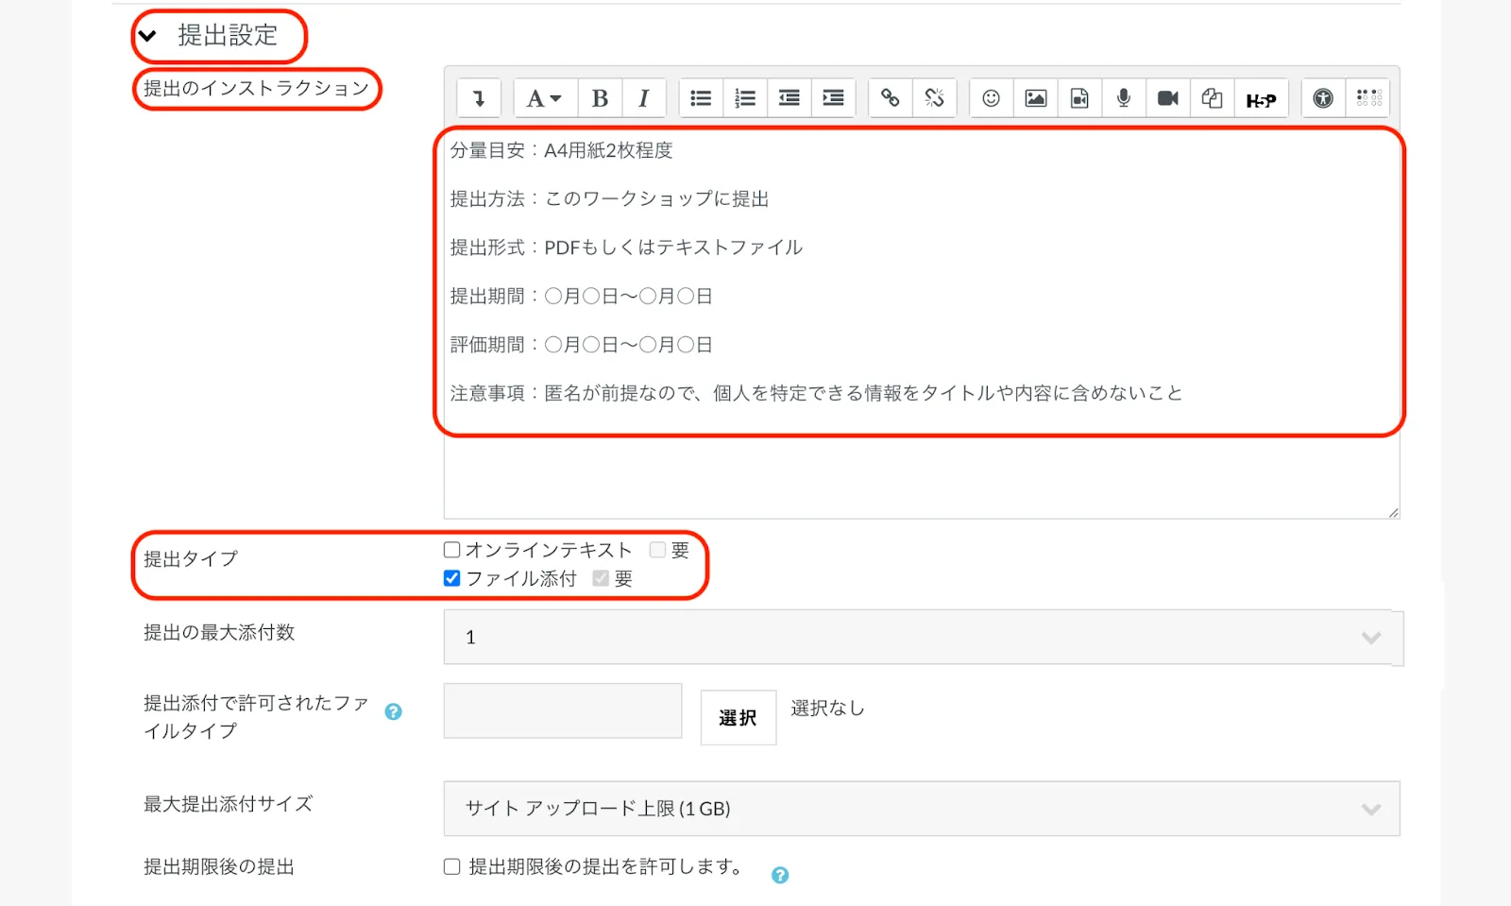Apply italic formatting in the editor
Viewport: 1511px width, 906px height.
643,98
